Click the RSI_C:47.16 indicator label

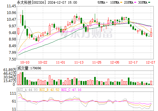(71, 90)
